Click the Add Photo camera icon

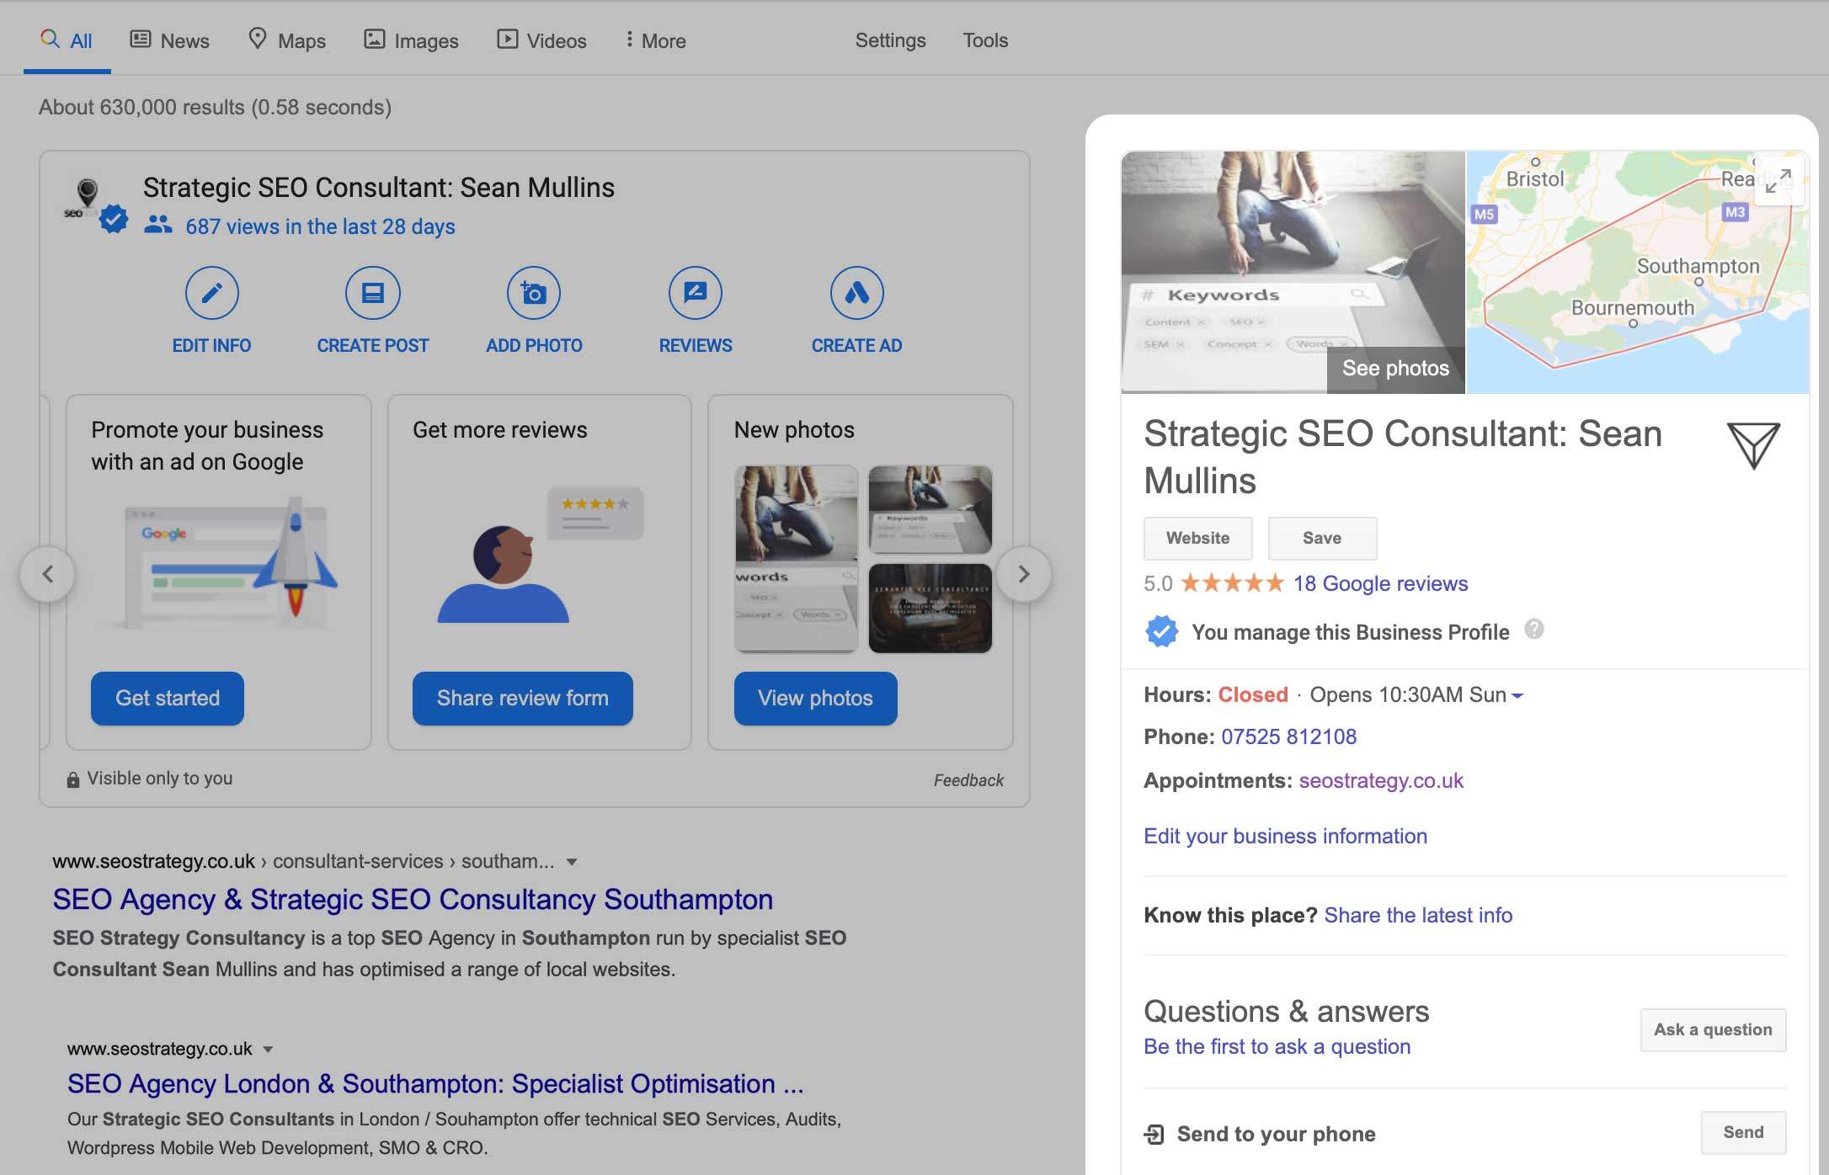coord(534,293)
